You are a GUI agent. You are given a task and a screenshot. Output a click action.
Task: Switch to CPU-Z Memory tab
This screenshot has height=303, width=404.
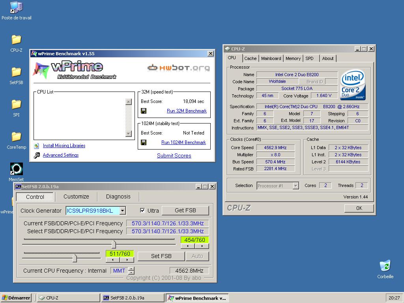click(x=293, y=58)
